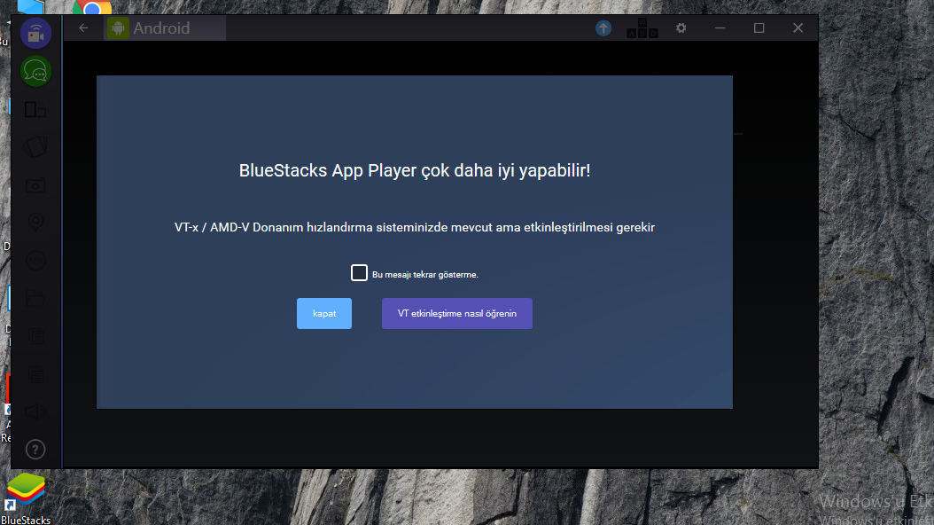Open the location pin icon
The height and width of the screenshot is (525, 934).
click(35, 223)
